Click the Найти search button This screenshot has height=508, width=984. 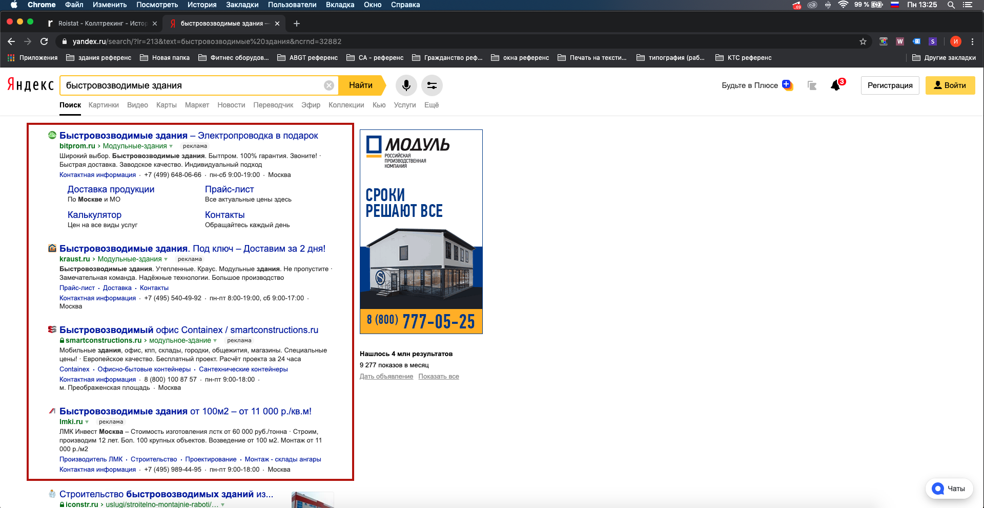pos(361,85)
